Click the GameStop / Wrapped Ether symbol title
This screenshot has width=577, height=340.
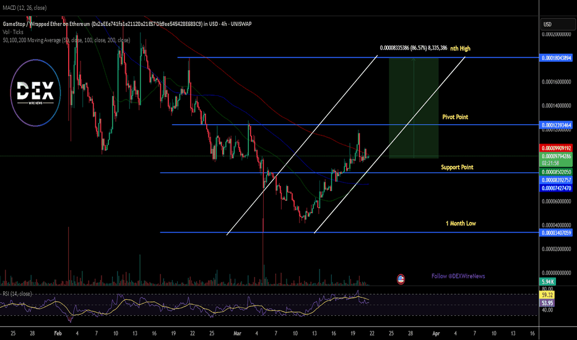click(127, 24)
